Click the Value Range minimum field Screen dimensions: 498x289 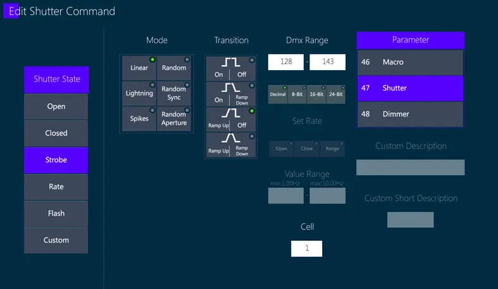(286, 196)
